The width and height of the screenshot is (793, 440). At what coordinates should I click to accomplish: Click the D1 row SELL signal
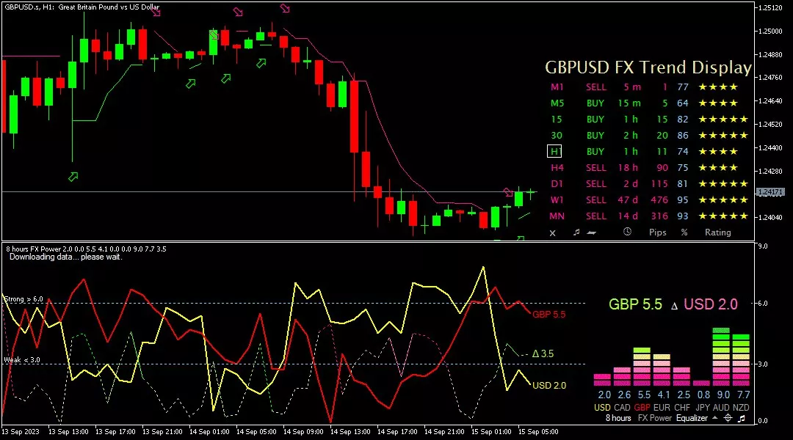pyautogui.click(x=595, y=184)
